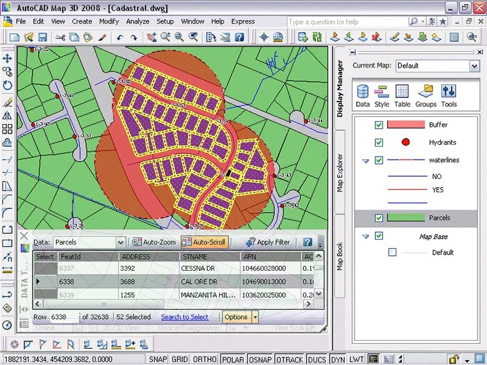This screenshot has height=365, width=487.
Task: Check the Default layer checkbox
Action: click(392, 252)
